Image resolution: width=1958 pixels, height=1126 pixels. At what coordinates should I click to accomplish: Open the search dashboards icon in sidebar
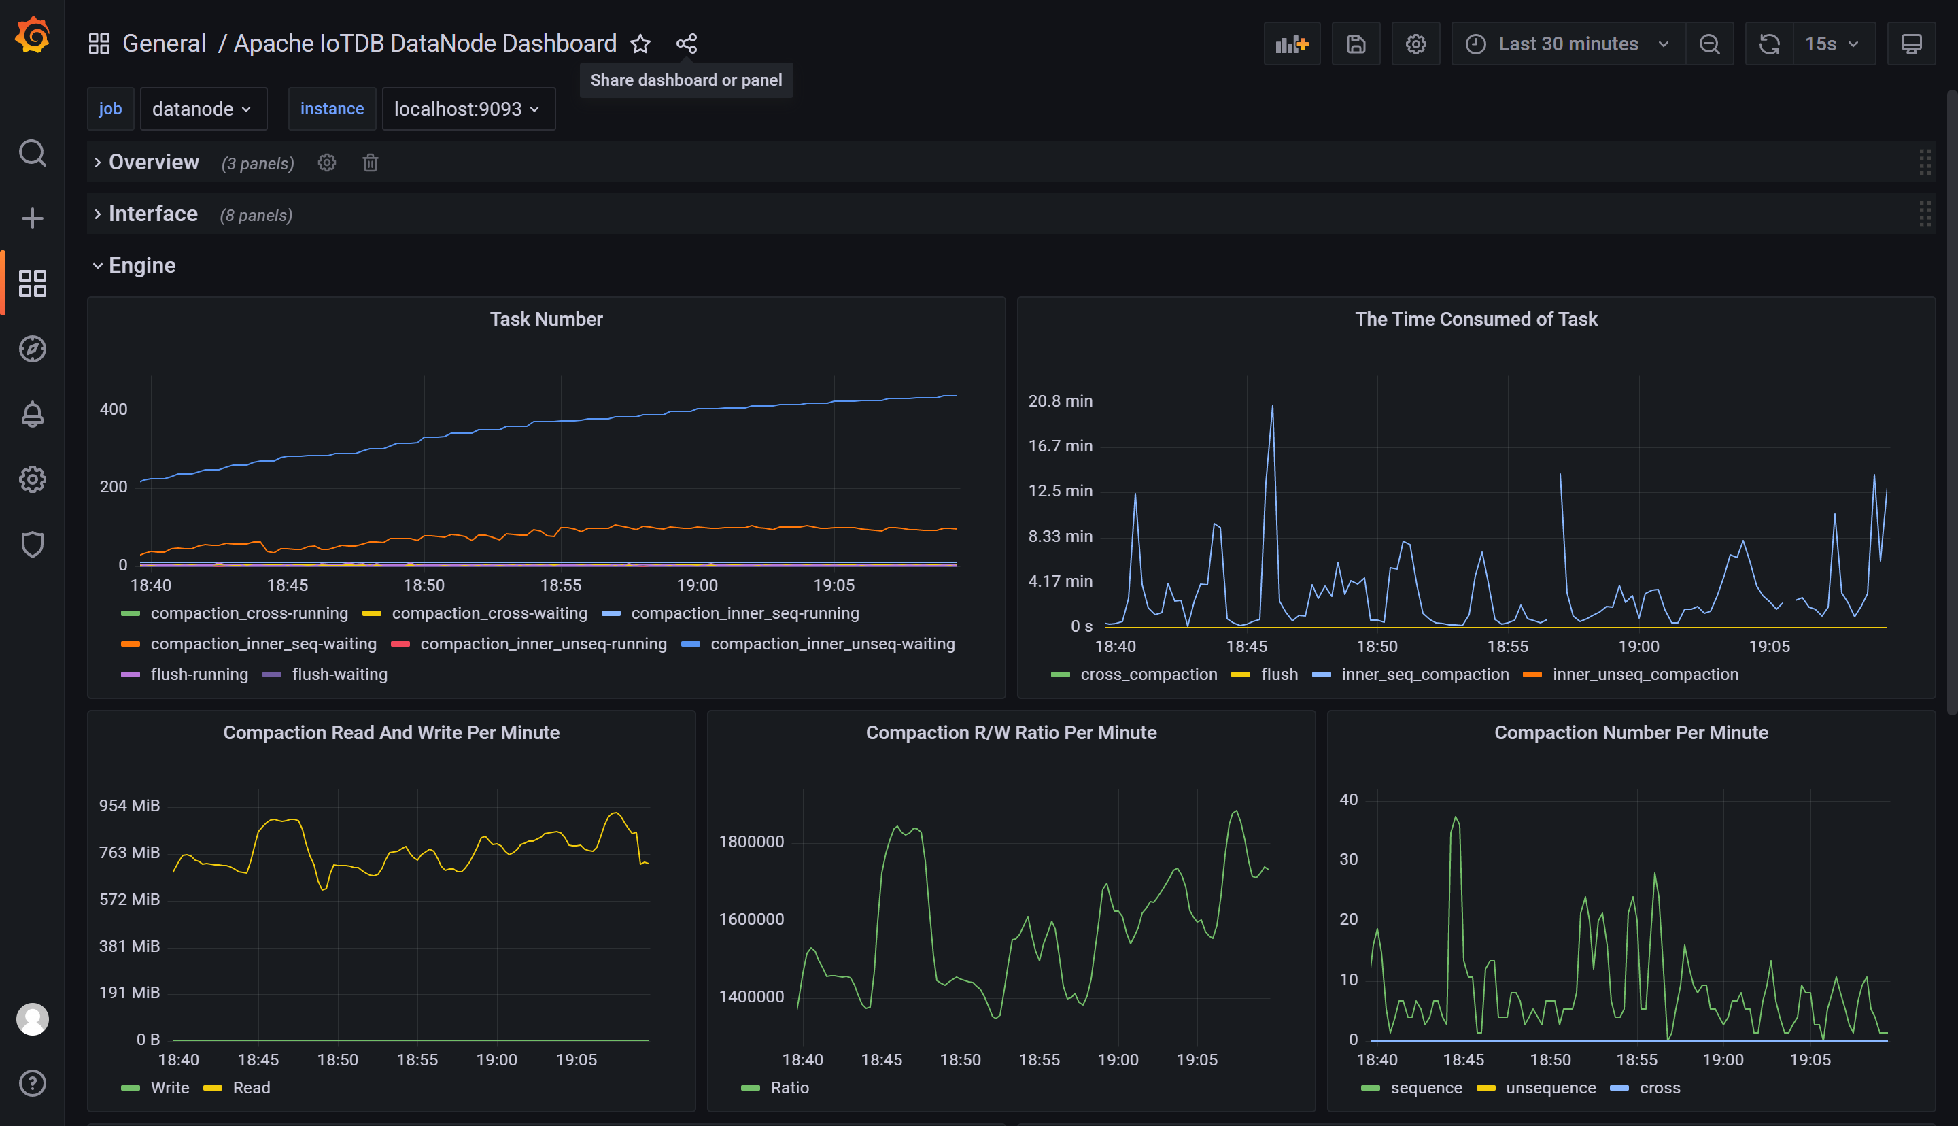[33, 153]
